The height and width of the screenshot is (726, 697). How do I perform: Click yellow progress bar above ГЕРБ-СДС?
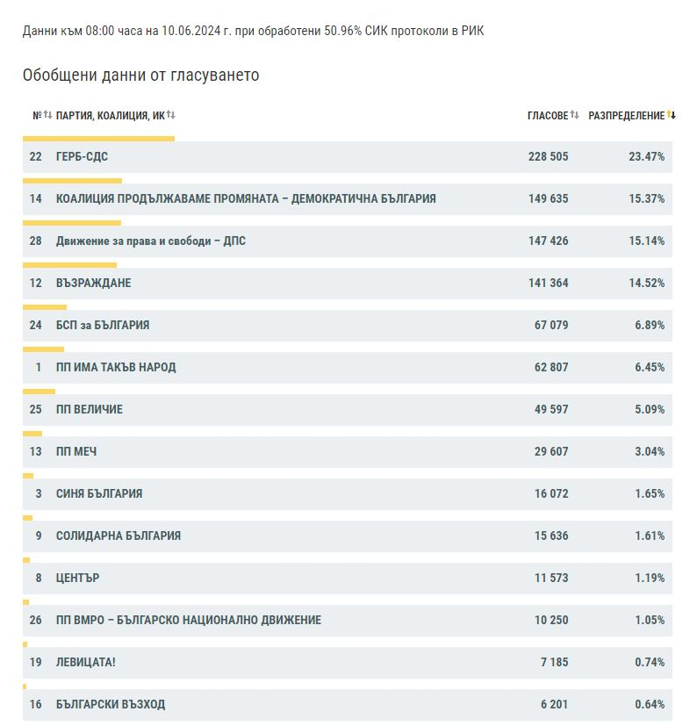[98, 139]
